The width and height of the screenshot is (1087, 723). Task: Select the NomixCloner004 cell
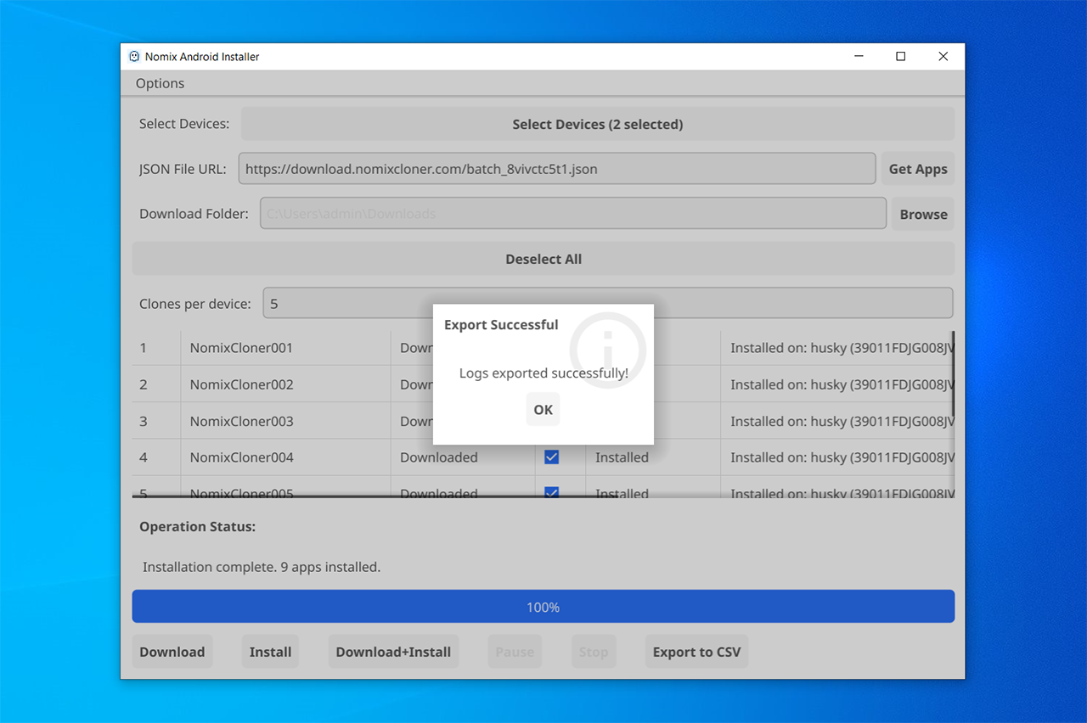[285, 457]
